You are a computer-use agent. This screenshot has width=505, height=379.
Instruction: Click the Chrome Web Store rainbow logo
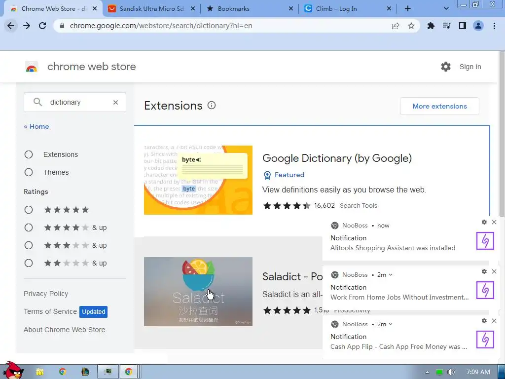coord(32,67)
